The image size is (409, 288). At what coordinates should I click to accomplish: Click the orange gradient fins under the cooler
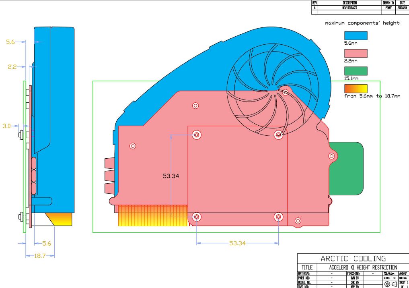(153, 215)
